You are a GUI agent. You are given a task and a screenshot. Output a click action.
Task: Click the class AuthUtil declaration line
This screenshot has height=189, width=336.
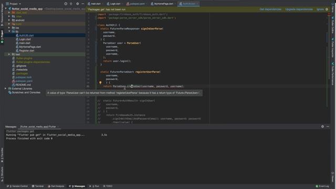(109, 25)
